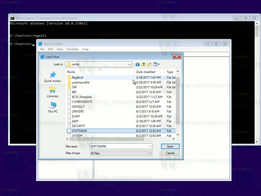Image resolution: width=261 pixels, height=196 pixels.
Task: Open the cmd.exe icon in the title bar
Action: [12, 18]
